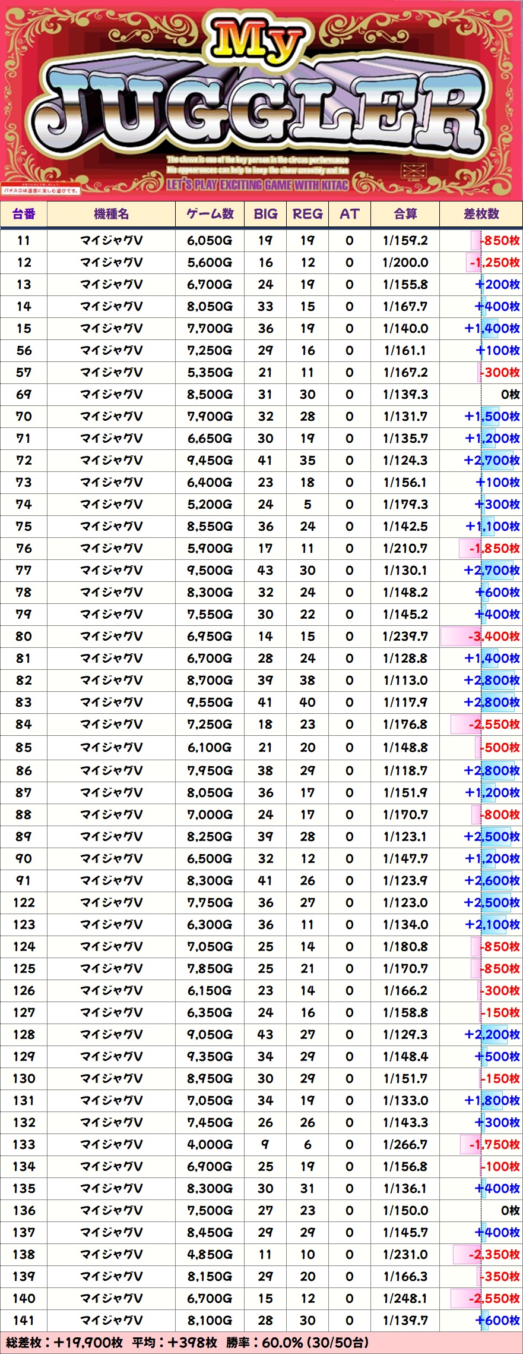Image resolution: width=523 pixels, height=1354 pixels.
Task: Select machine number 15 cell
Action: tap(24, 329)
